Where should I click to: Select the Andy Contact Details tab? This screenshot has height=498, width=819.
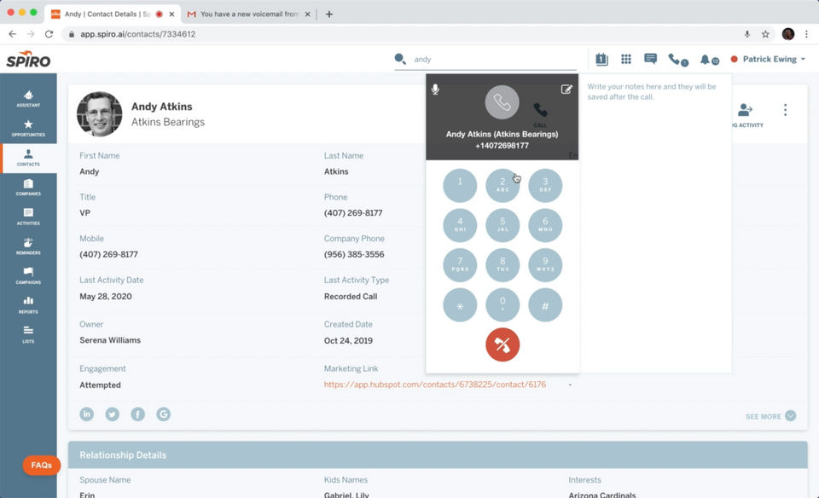[x=112, y=14]
